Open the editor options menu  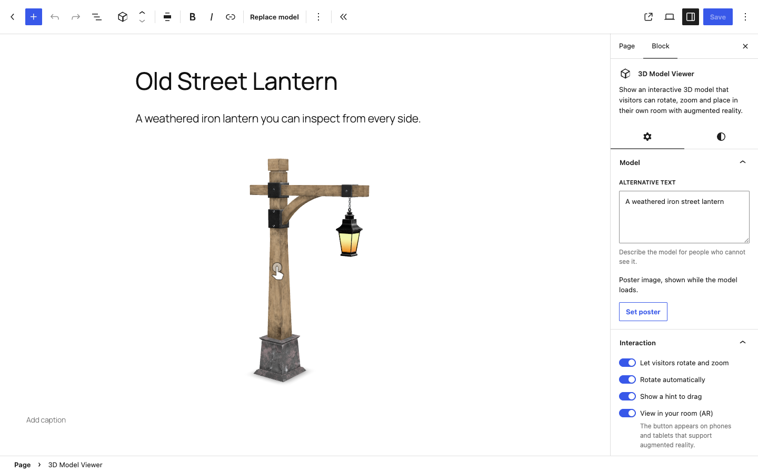pos(745,17)
